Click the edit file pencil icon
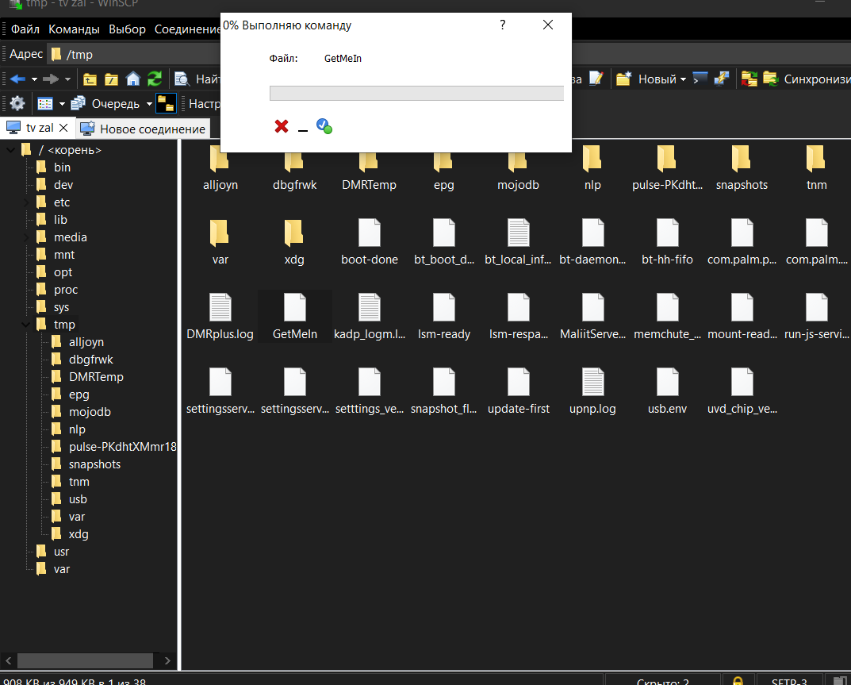 pos(596,79)
